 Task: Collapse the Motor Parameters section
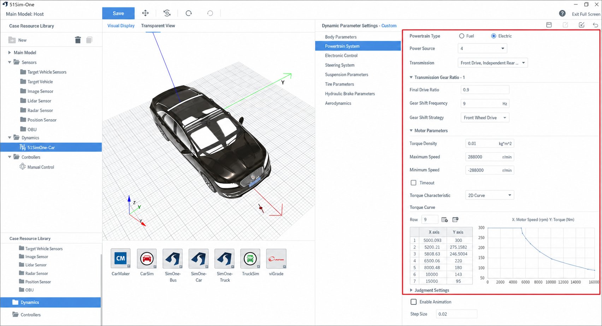click(x=411, y=131)
